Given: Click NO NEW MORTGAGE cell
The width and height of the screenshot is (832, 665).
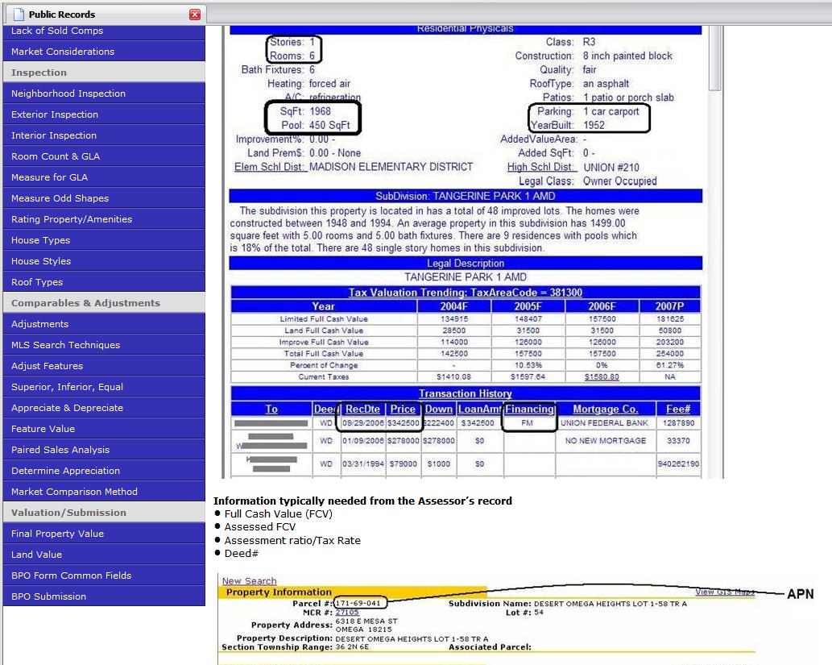Looking at the screenshot, I should point(606,441).
